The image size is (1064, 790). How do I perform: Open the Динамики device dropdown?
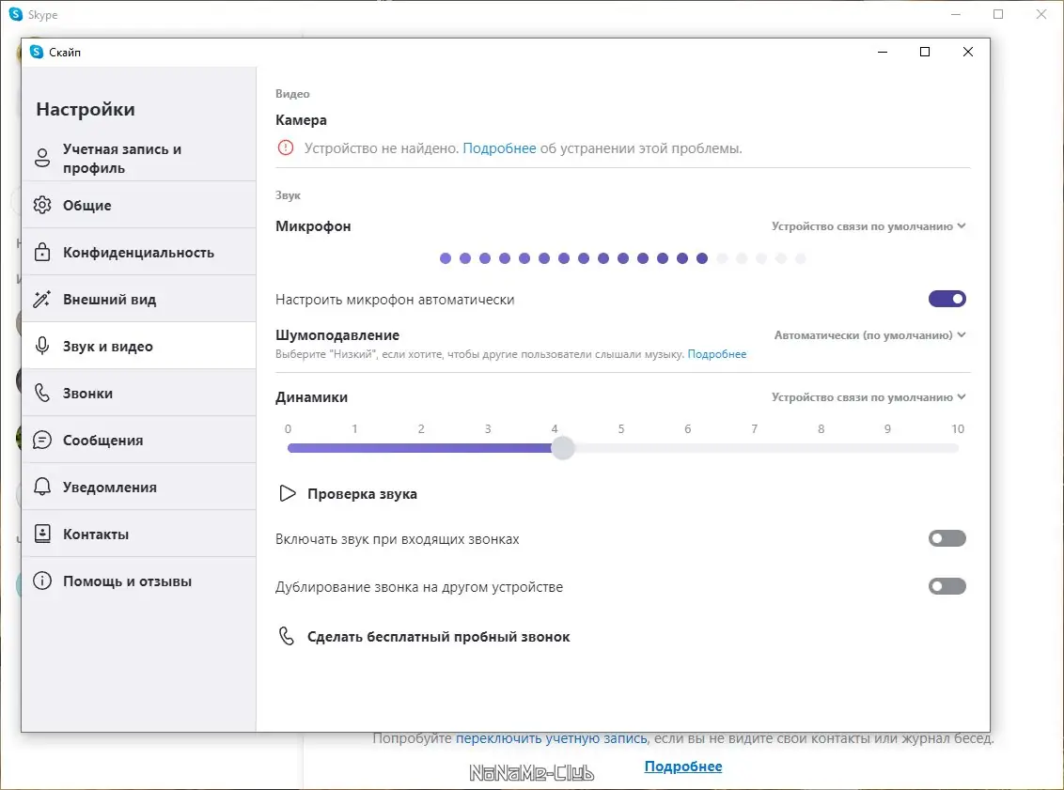[x=868, y=397]
